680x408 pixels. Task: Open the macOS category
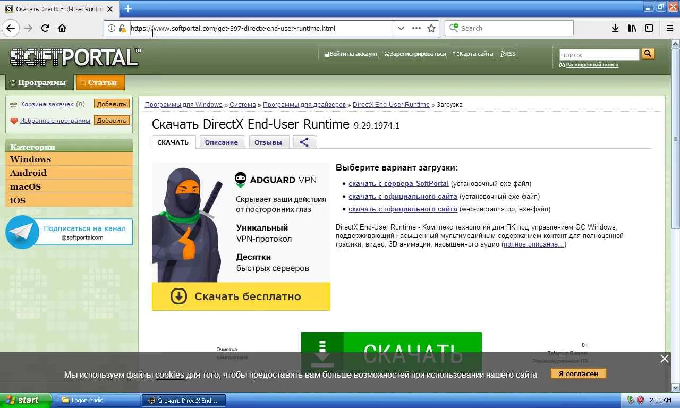click(x=69, y=186)
